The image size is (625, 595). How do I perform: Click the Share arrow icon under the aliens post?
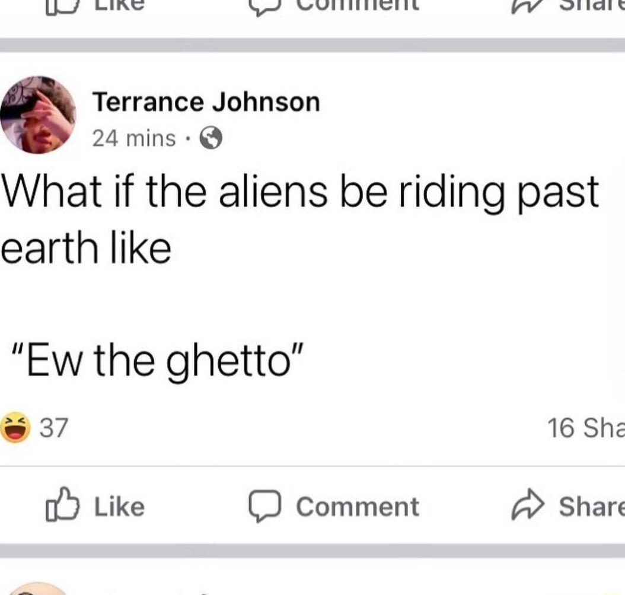[x=527, y=504]
